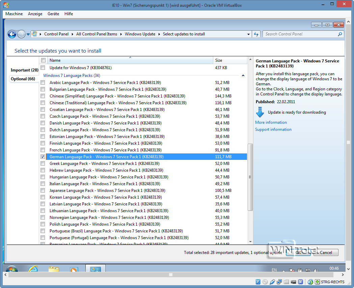Click the Cancel button
The height and width of the screenshot is (288, 354).
326,252
